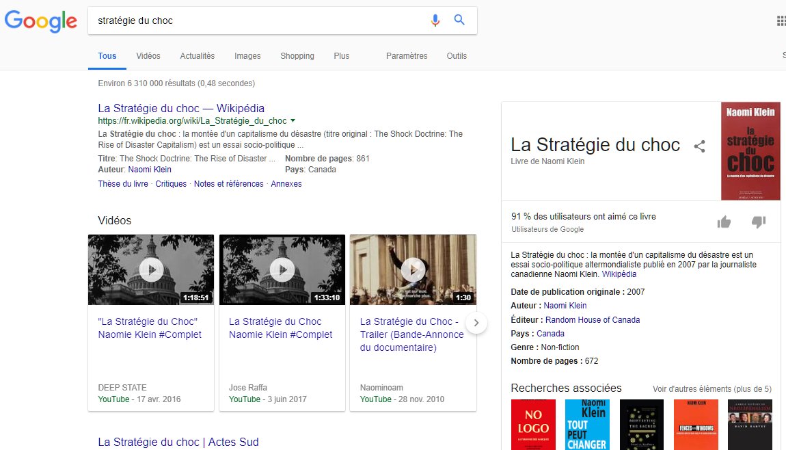The width and height of the screenshot is (786, 450).
Task: Click 91 % des utilisateurs text
Action: tap(584, 217)
